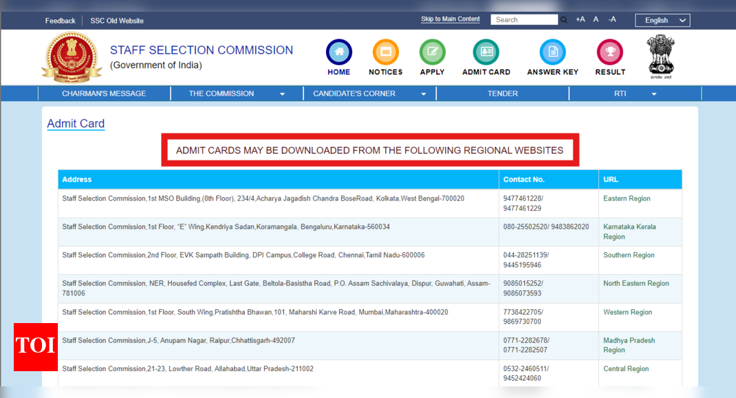The image size is (736, 398).
Task: Decrease font size with -A control
Action: point(612,19)
